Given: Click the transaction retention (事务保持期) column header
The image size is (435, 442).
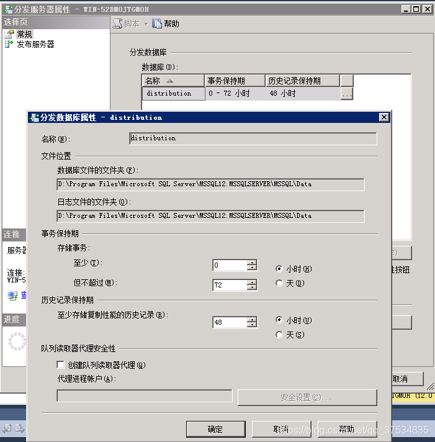Looking at the screenshot, I should [235, 81].
